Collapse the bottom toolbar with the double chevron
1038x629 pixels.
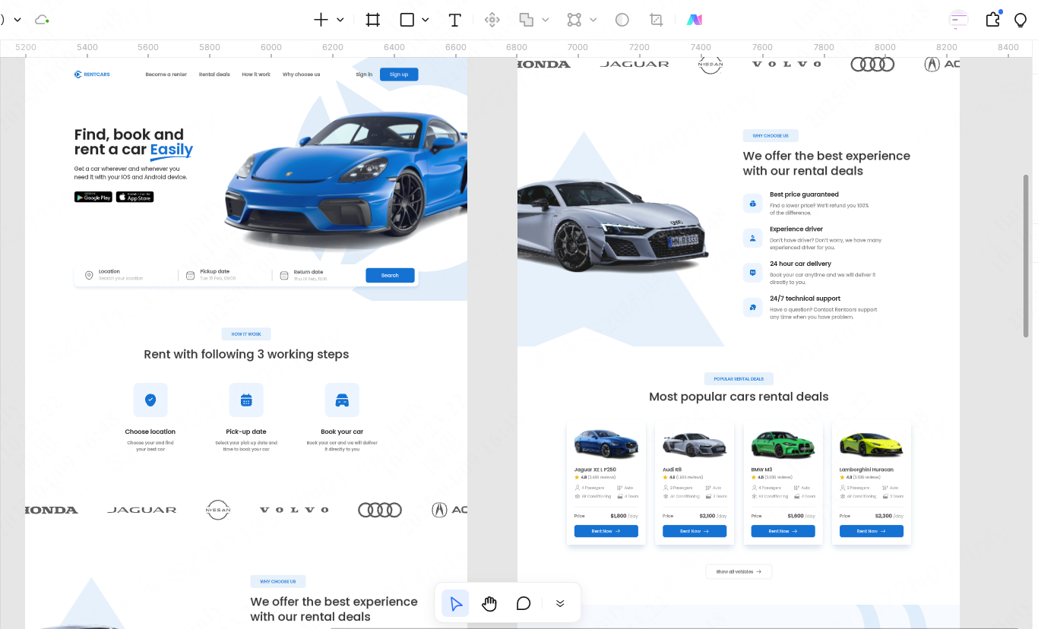pos(560,603)
